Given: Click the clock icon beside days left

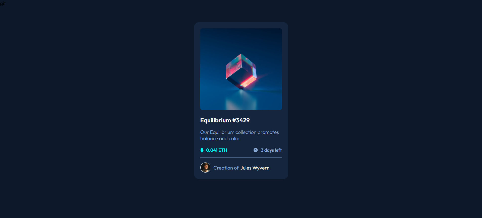Looking at the screenshot, I should 256,150.
